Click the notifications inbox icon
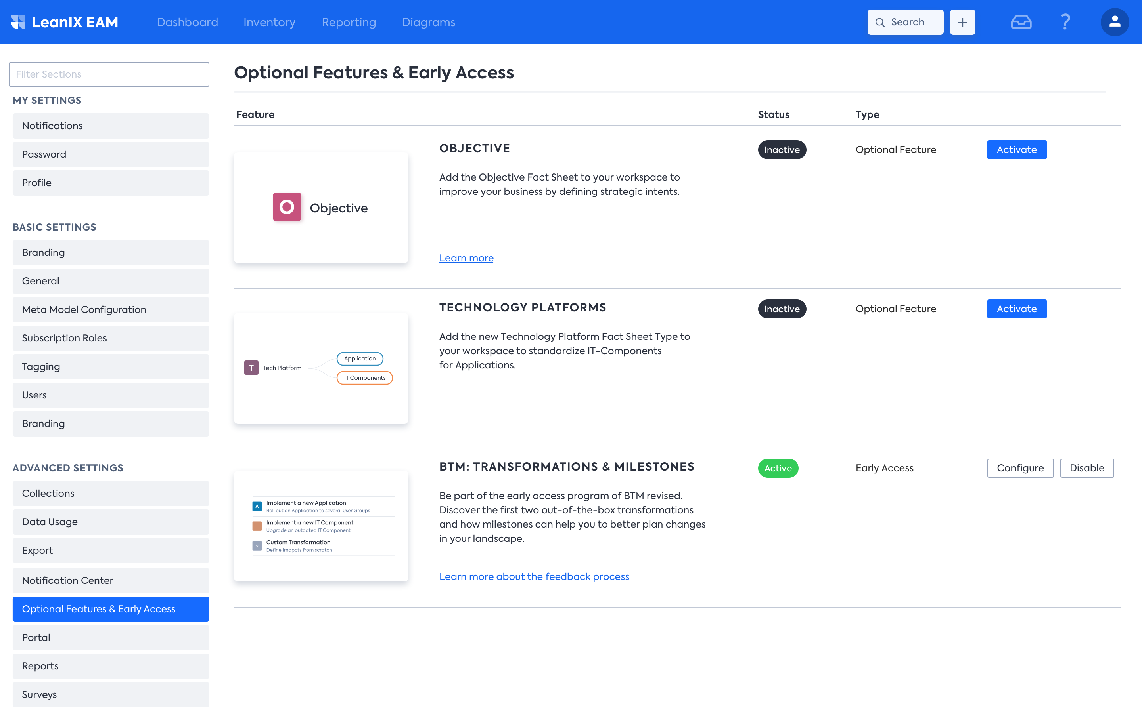Viewport: 1142px width, 713px height. [1021, 22]
